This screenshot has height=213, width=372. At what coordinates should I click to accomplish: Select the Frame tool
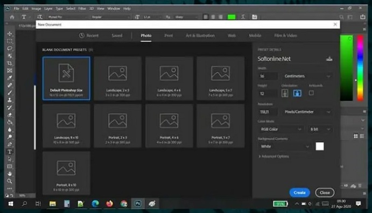[x=10, y=70]
